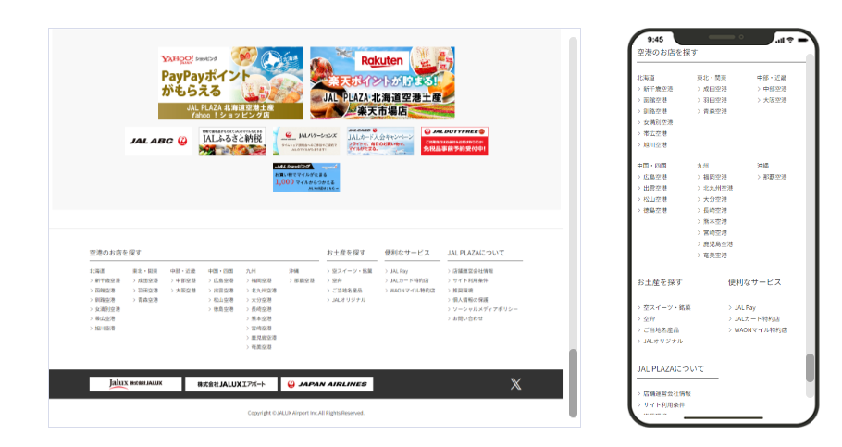Viewport: 842px width, 447px height.
Task: Open ソーシャルメディアポリシー in the desktop footer
Action: tap(485, 309)
